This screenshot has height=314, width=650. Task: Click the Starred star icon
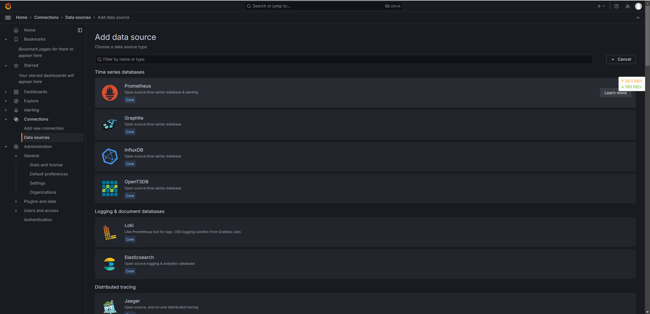click(x=16, y=65)
